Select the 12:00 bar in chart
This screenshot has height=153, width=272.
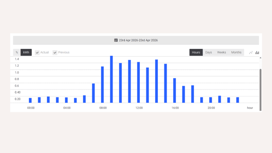pos(138,82)
